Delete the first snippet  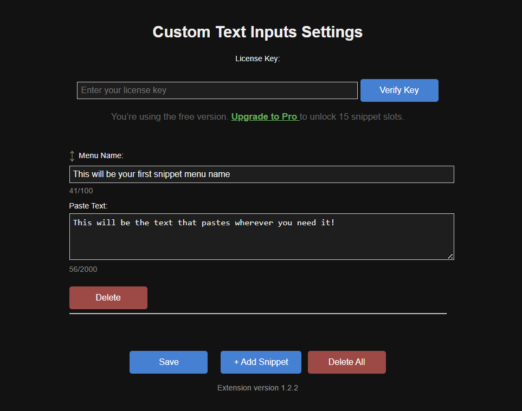pos(108,298)
